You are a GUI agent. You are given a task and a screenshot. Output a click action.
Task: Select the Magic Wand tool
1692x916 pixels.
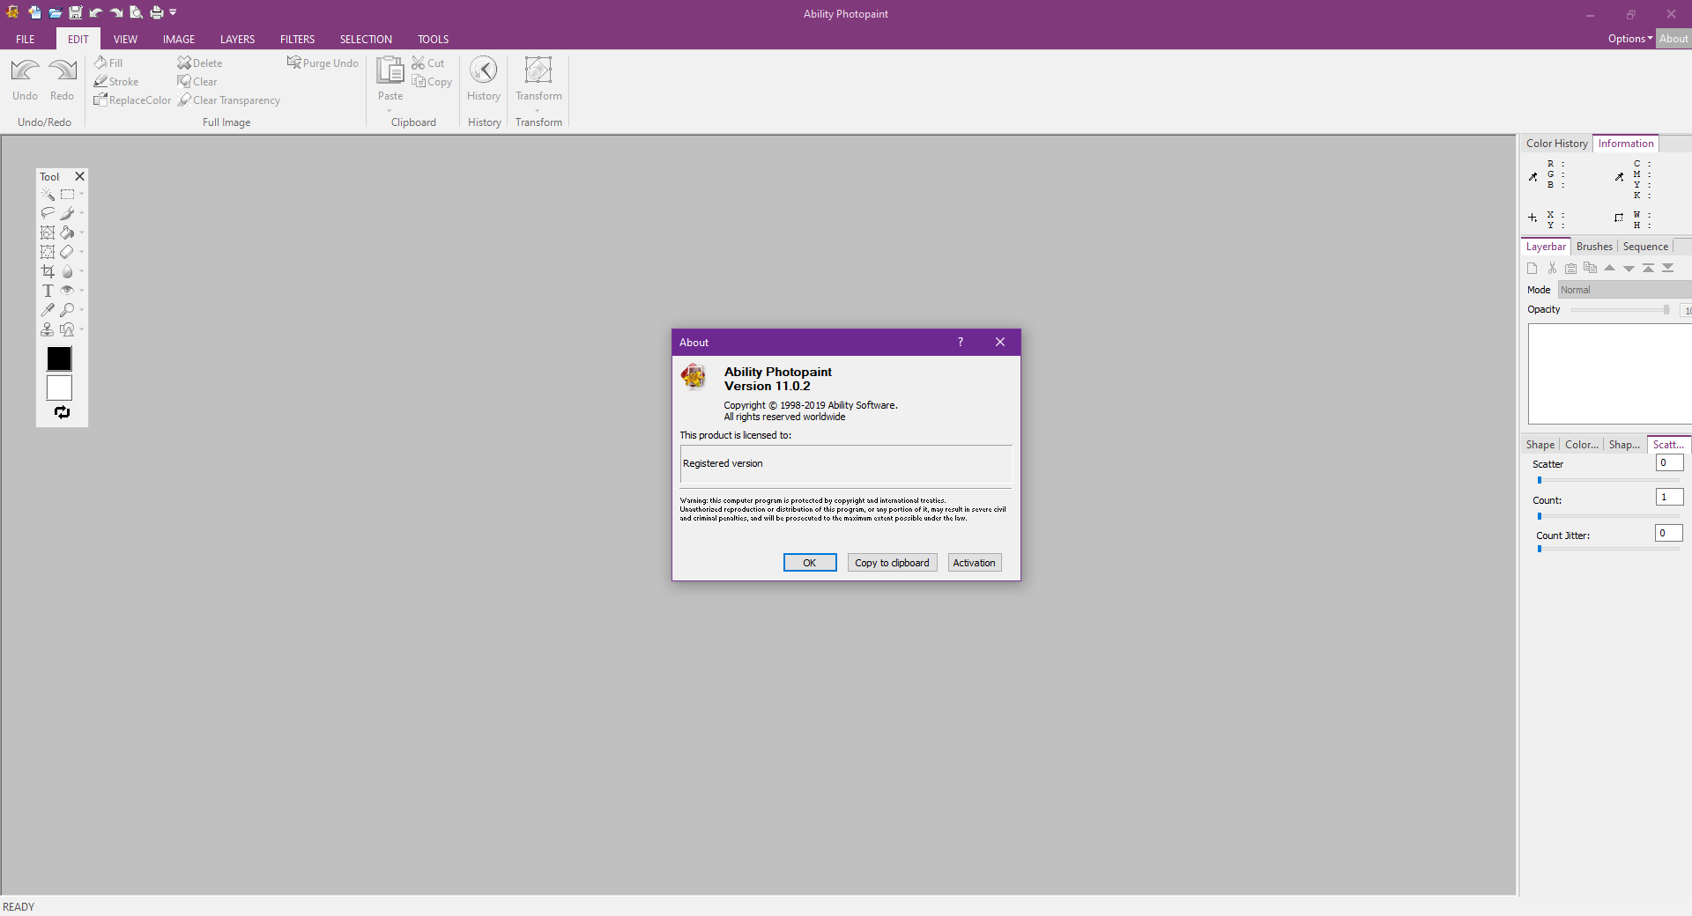(x=48, y=195)
